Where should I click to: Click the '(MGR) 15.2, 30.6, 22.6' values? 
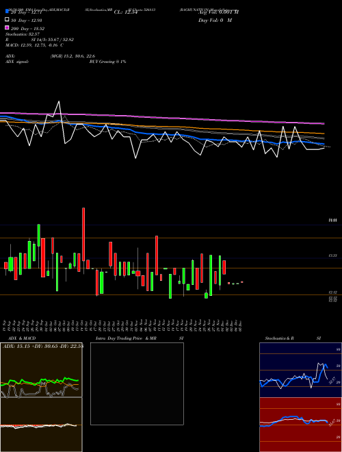(73, 56)
